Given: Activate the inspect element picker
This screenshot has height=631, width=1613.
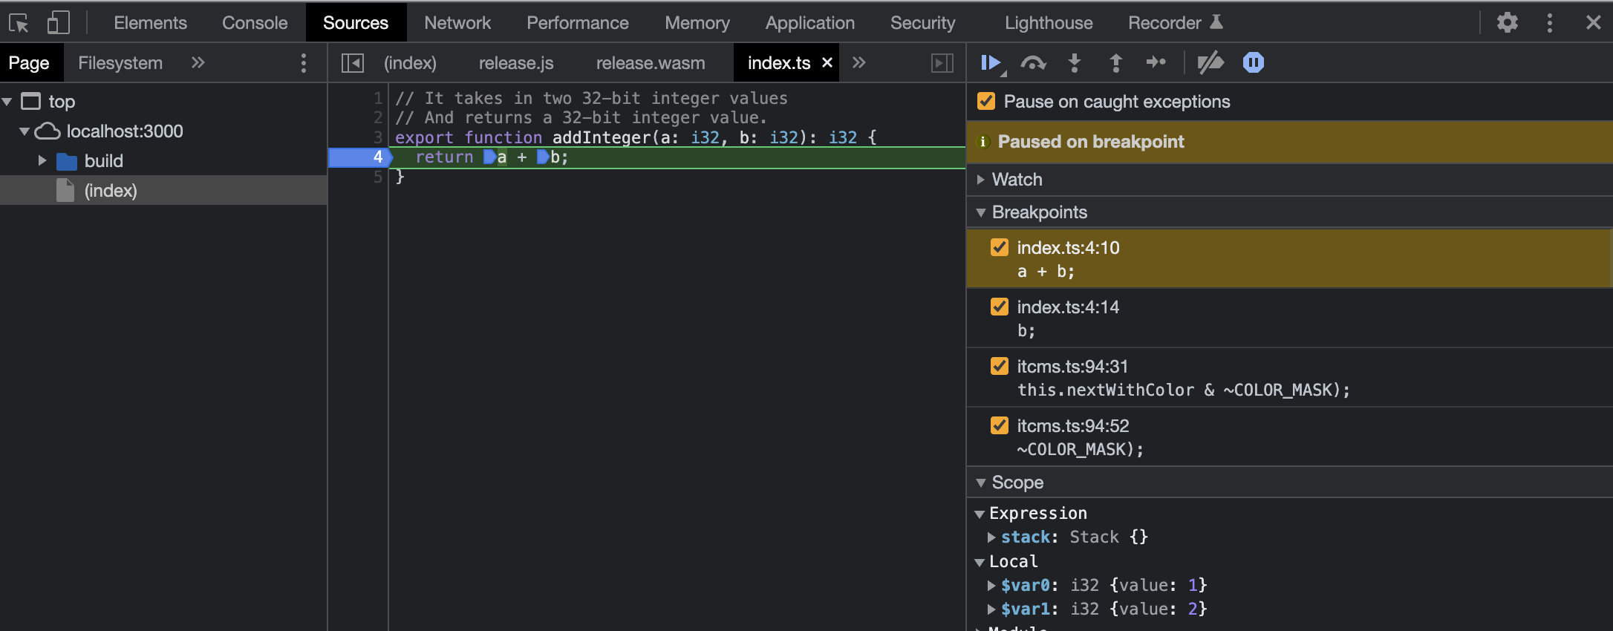Looking at the screenshot, I should 19,23.
